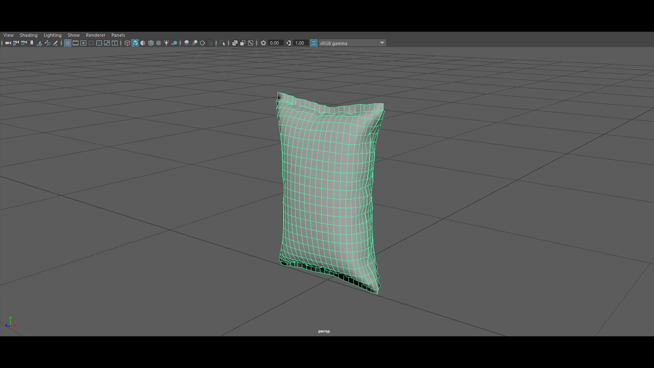Toggle the Resolution Gate display
This screenshot has width=654, height=368.
coord(83,43)
